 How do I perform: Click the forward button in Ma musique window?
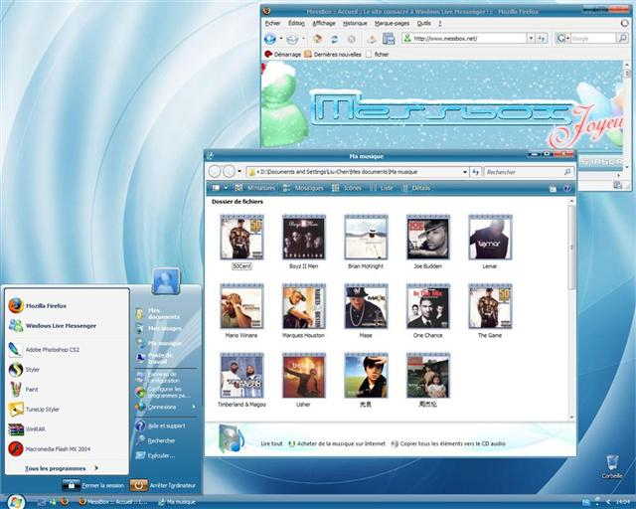tap(230, 172)
